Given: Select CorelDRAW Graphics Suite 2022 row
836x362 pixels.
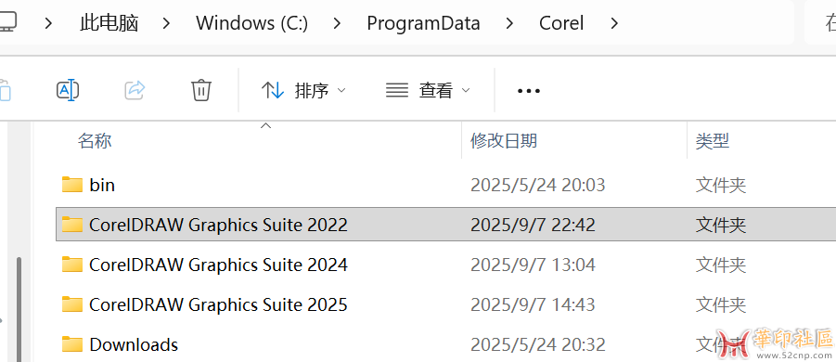Looking at the screenshot, I should pyautogui.click(x=445, y=225).
